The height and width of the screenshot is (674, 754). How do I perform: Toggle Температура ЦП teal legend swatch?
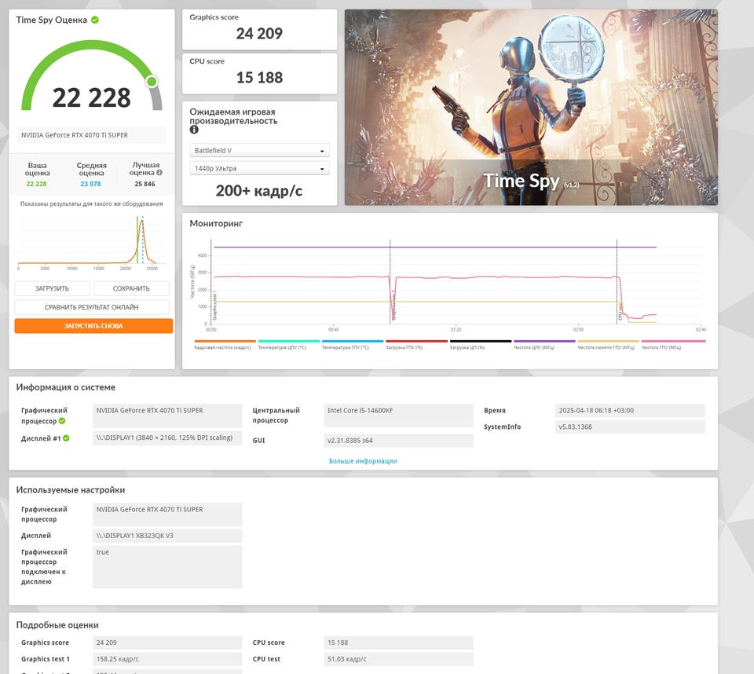click(288, 341)
